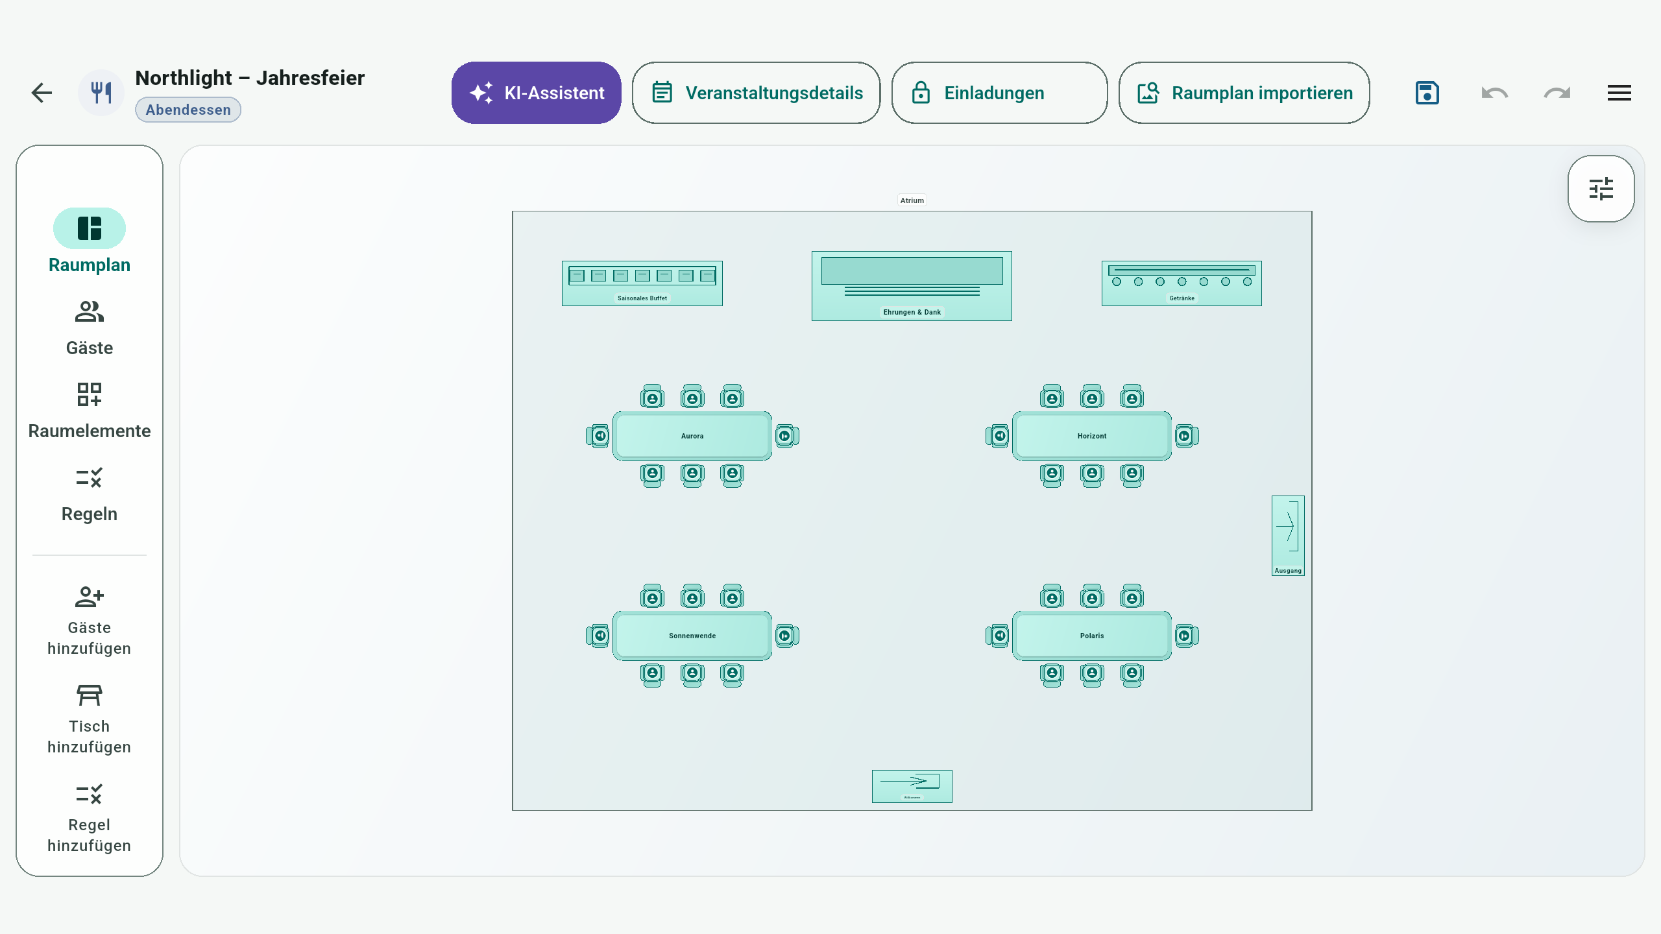Open the hamburger menu
Viewport: 1661px width, 934px height.
[x=1619, y=93]
